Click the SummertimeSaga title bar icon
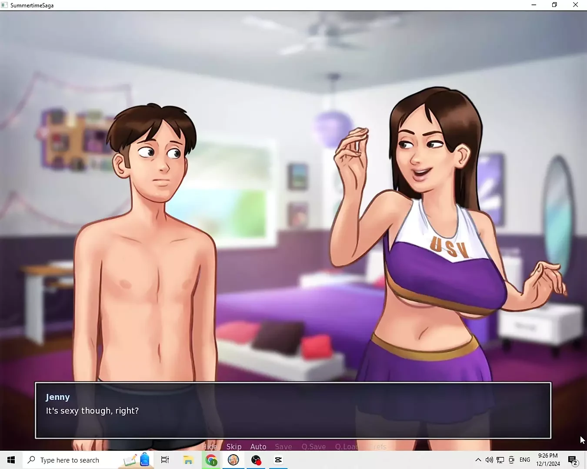Viewport: 587px width, 469px height. [x=5, y=5]
